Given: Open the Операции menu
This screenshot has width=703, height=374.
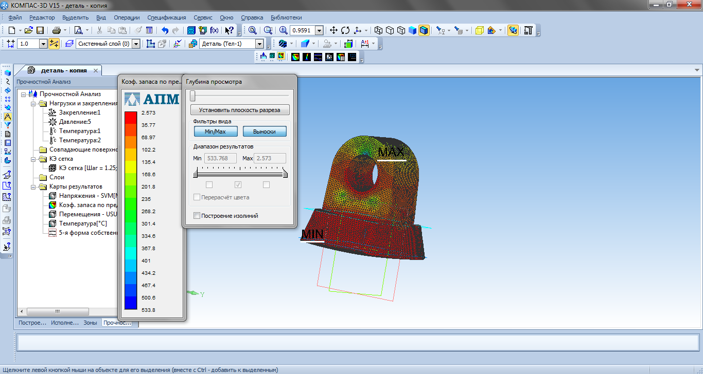Looking at the screenshot, I should [x=127, y=17].
